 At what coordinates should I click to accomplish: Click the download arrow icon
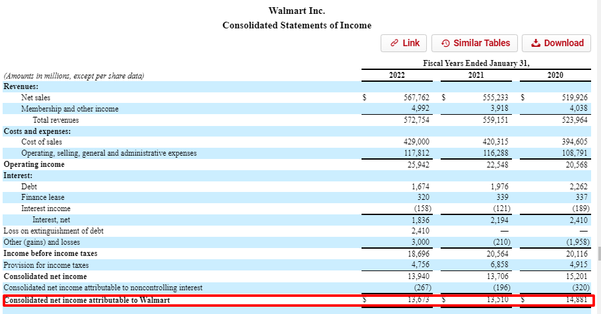coord(536,43)
